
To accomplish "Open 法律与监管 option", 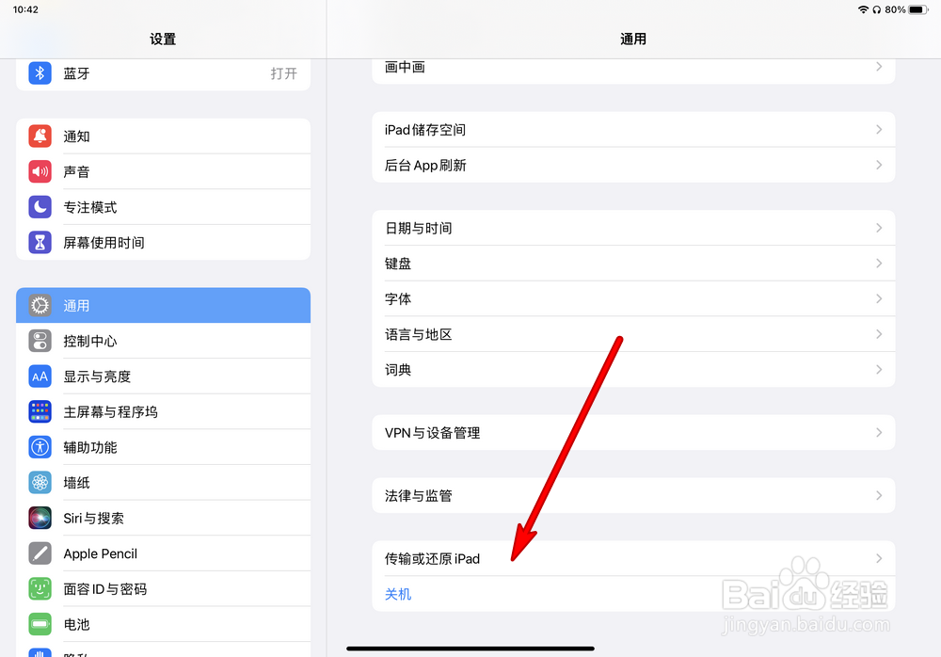I will tap(633, 495).
